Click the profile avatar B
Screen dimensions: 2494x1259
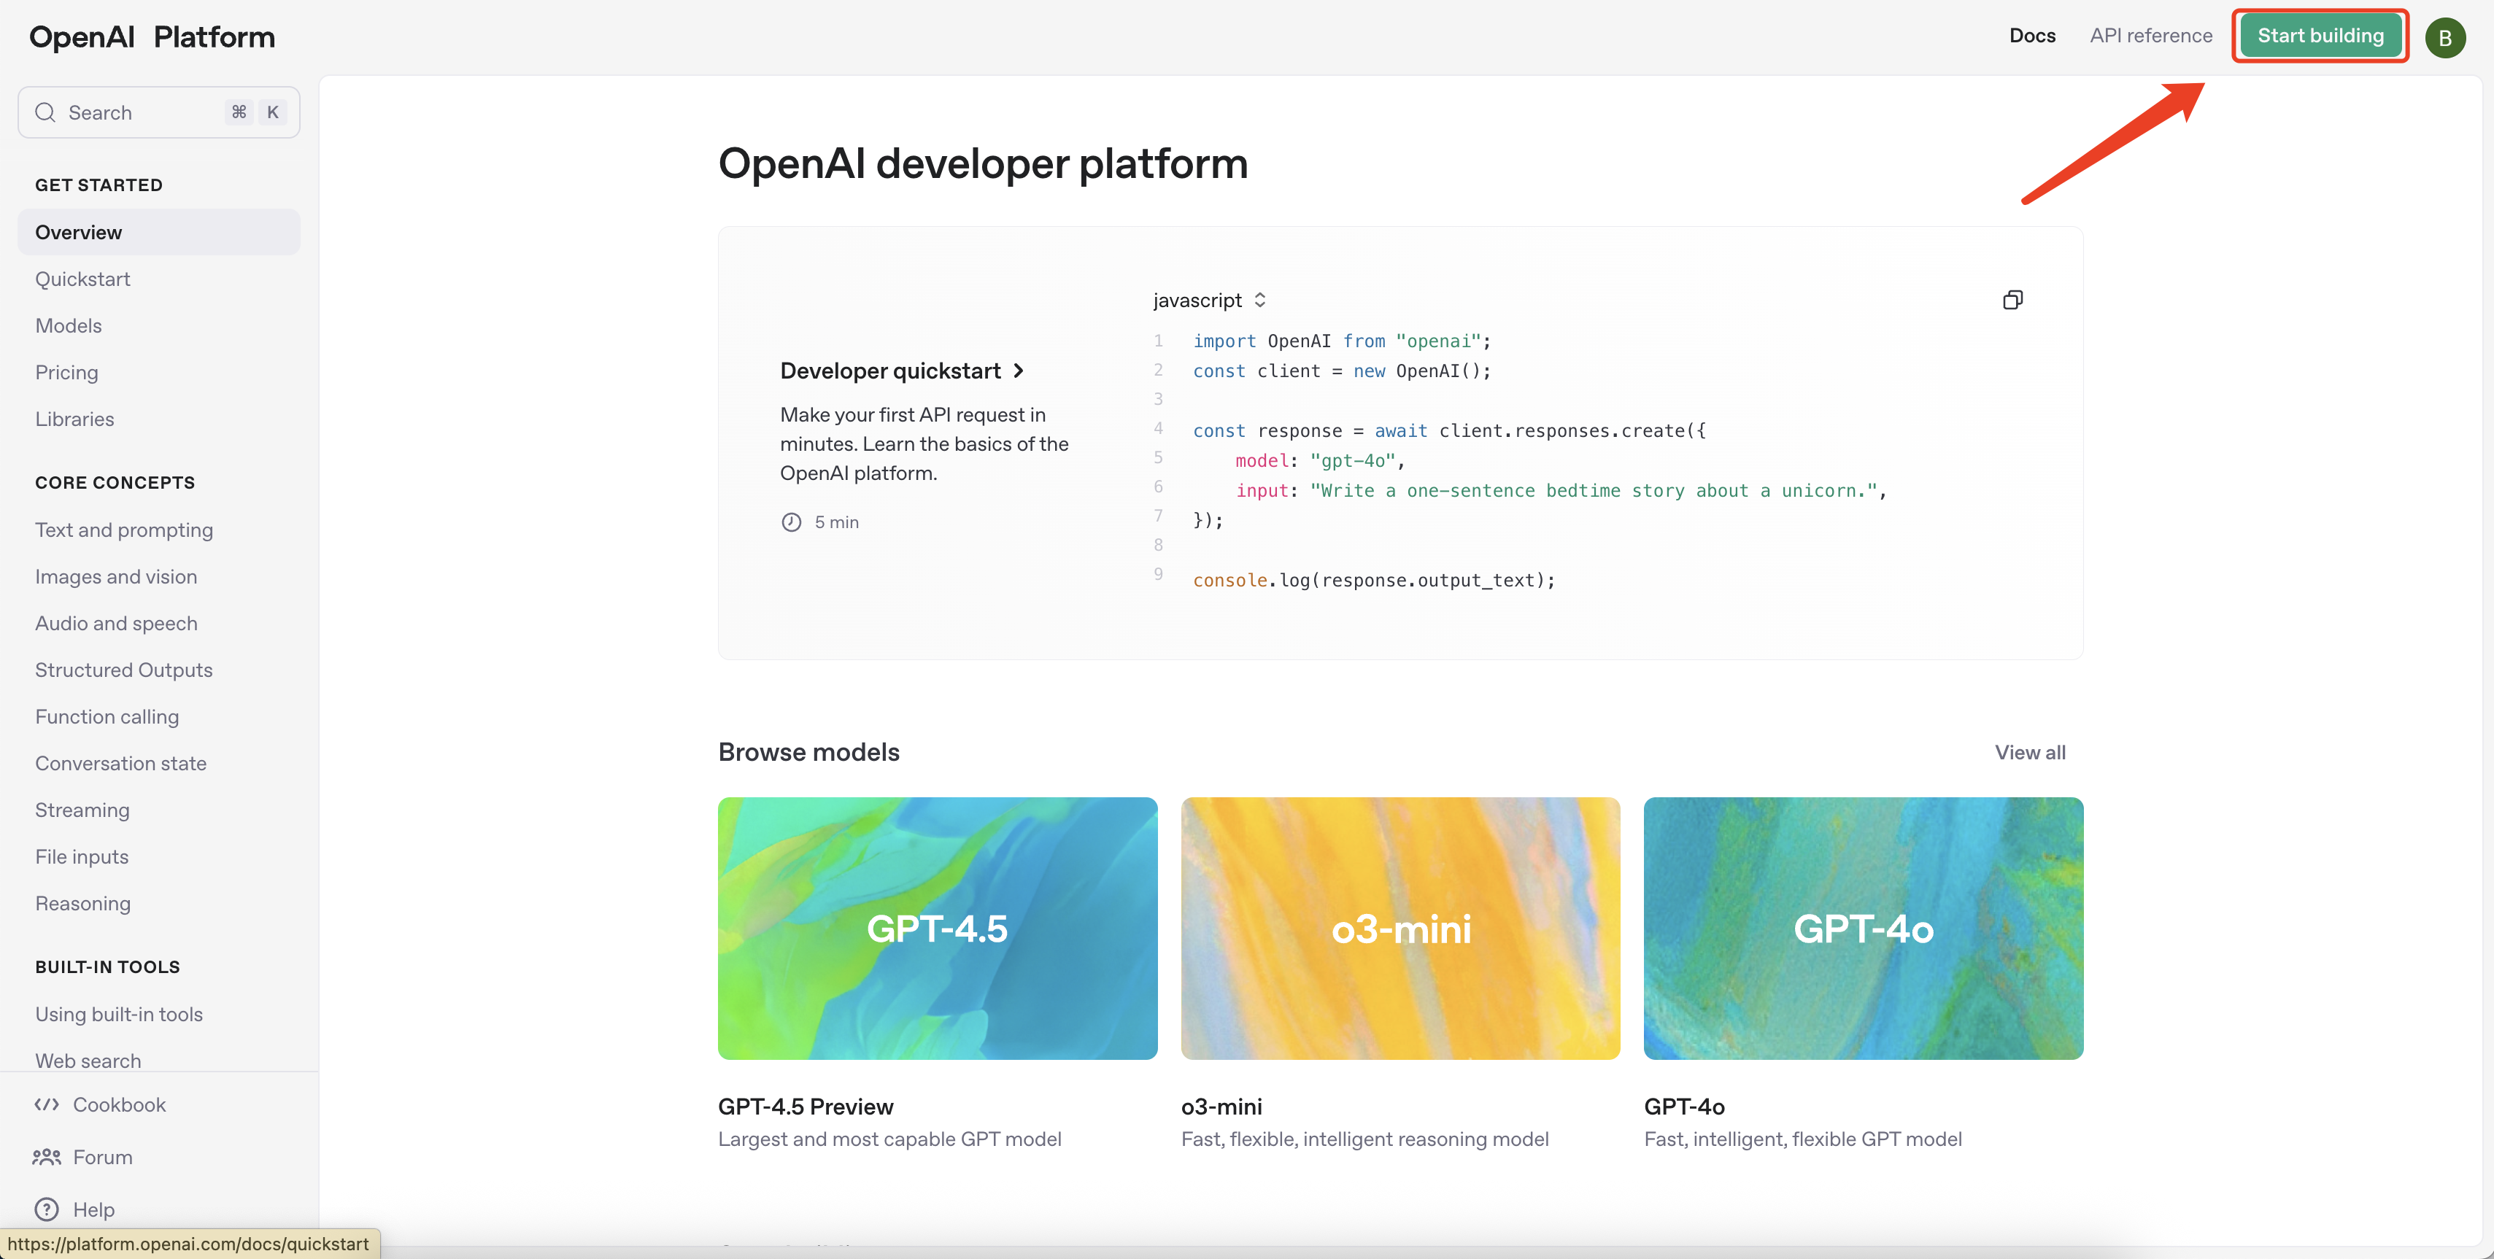coord(2444,36)
